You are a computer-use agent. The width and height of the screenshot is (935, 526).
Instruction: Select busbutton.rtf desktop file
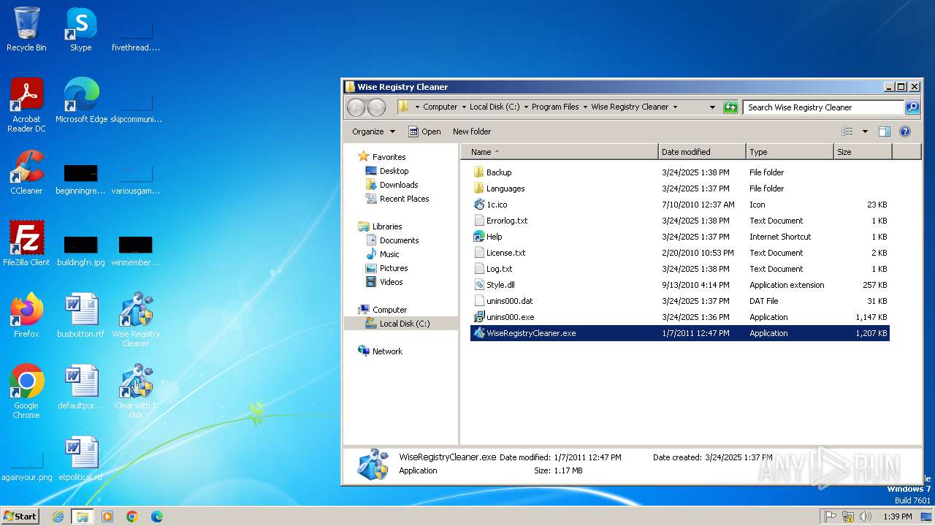click(x=81, y=316)
